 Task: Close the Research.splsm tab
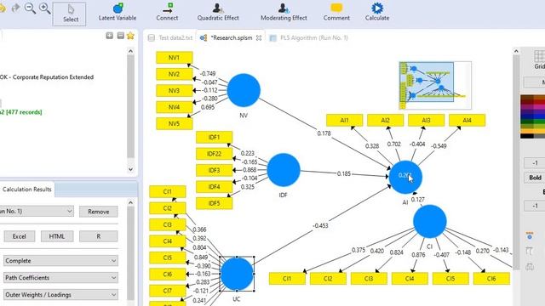point(259,38)
